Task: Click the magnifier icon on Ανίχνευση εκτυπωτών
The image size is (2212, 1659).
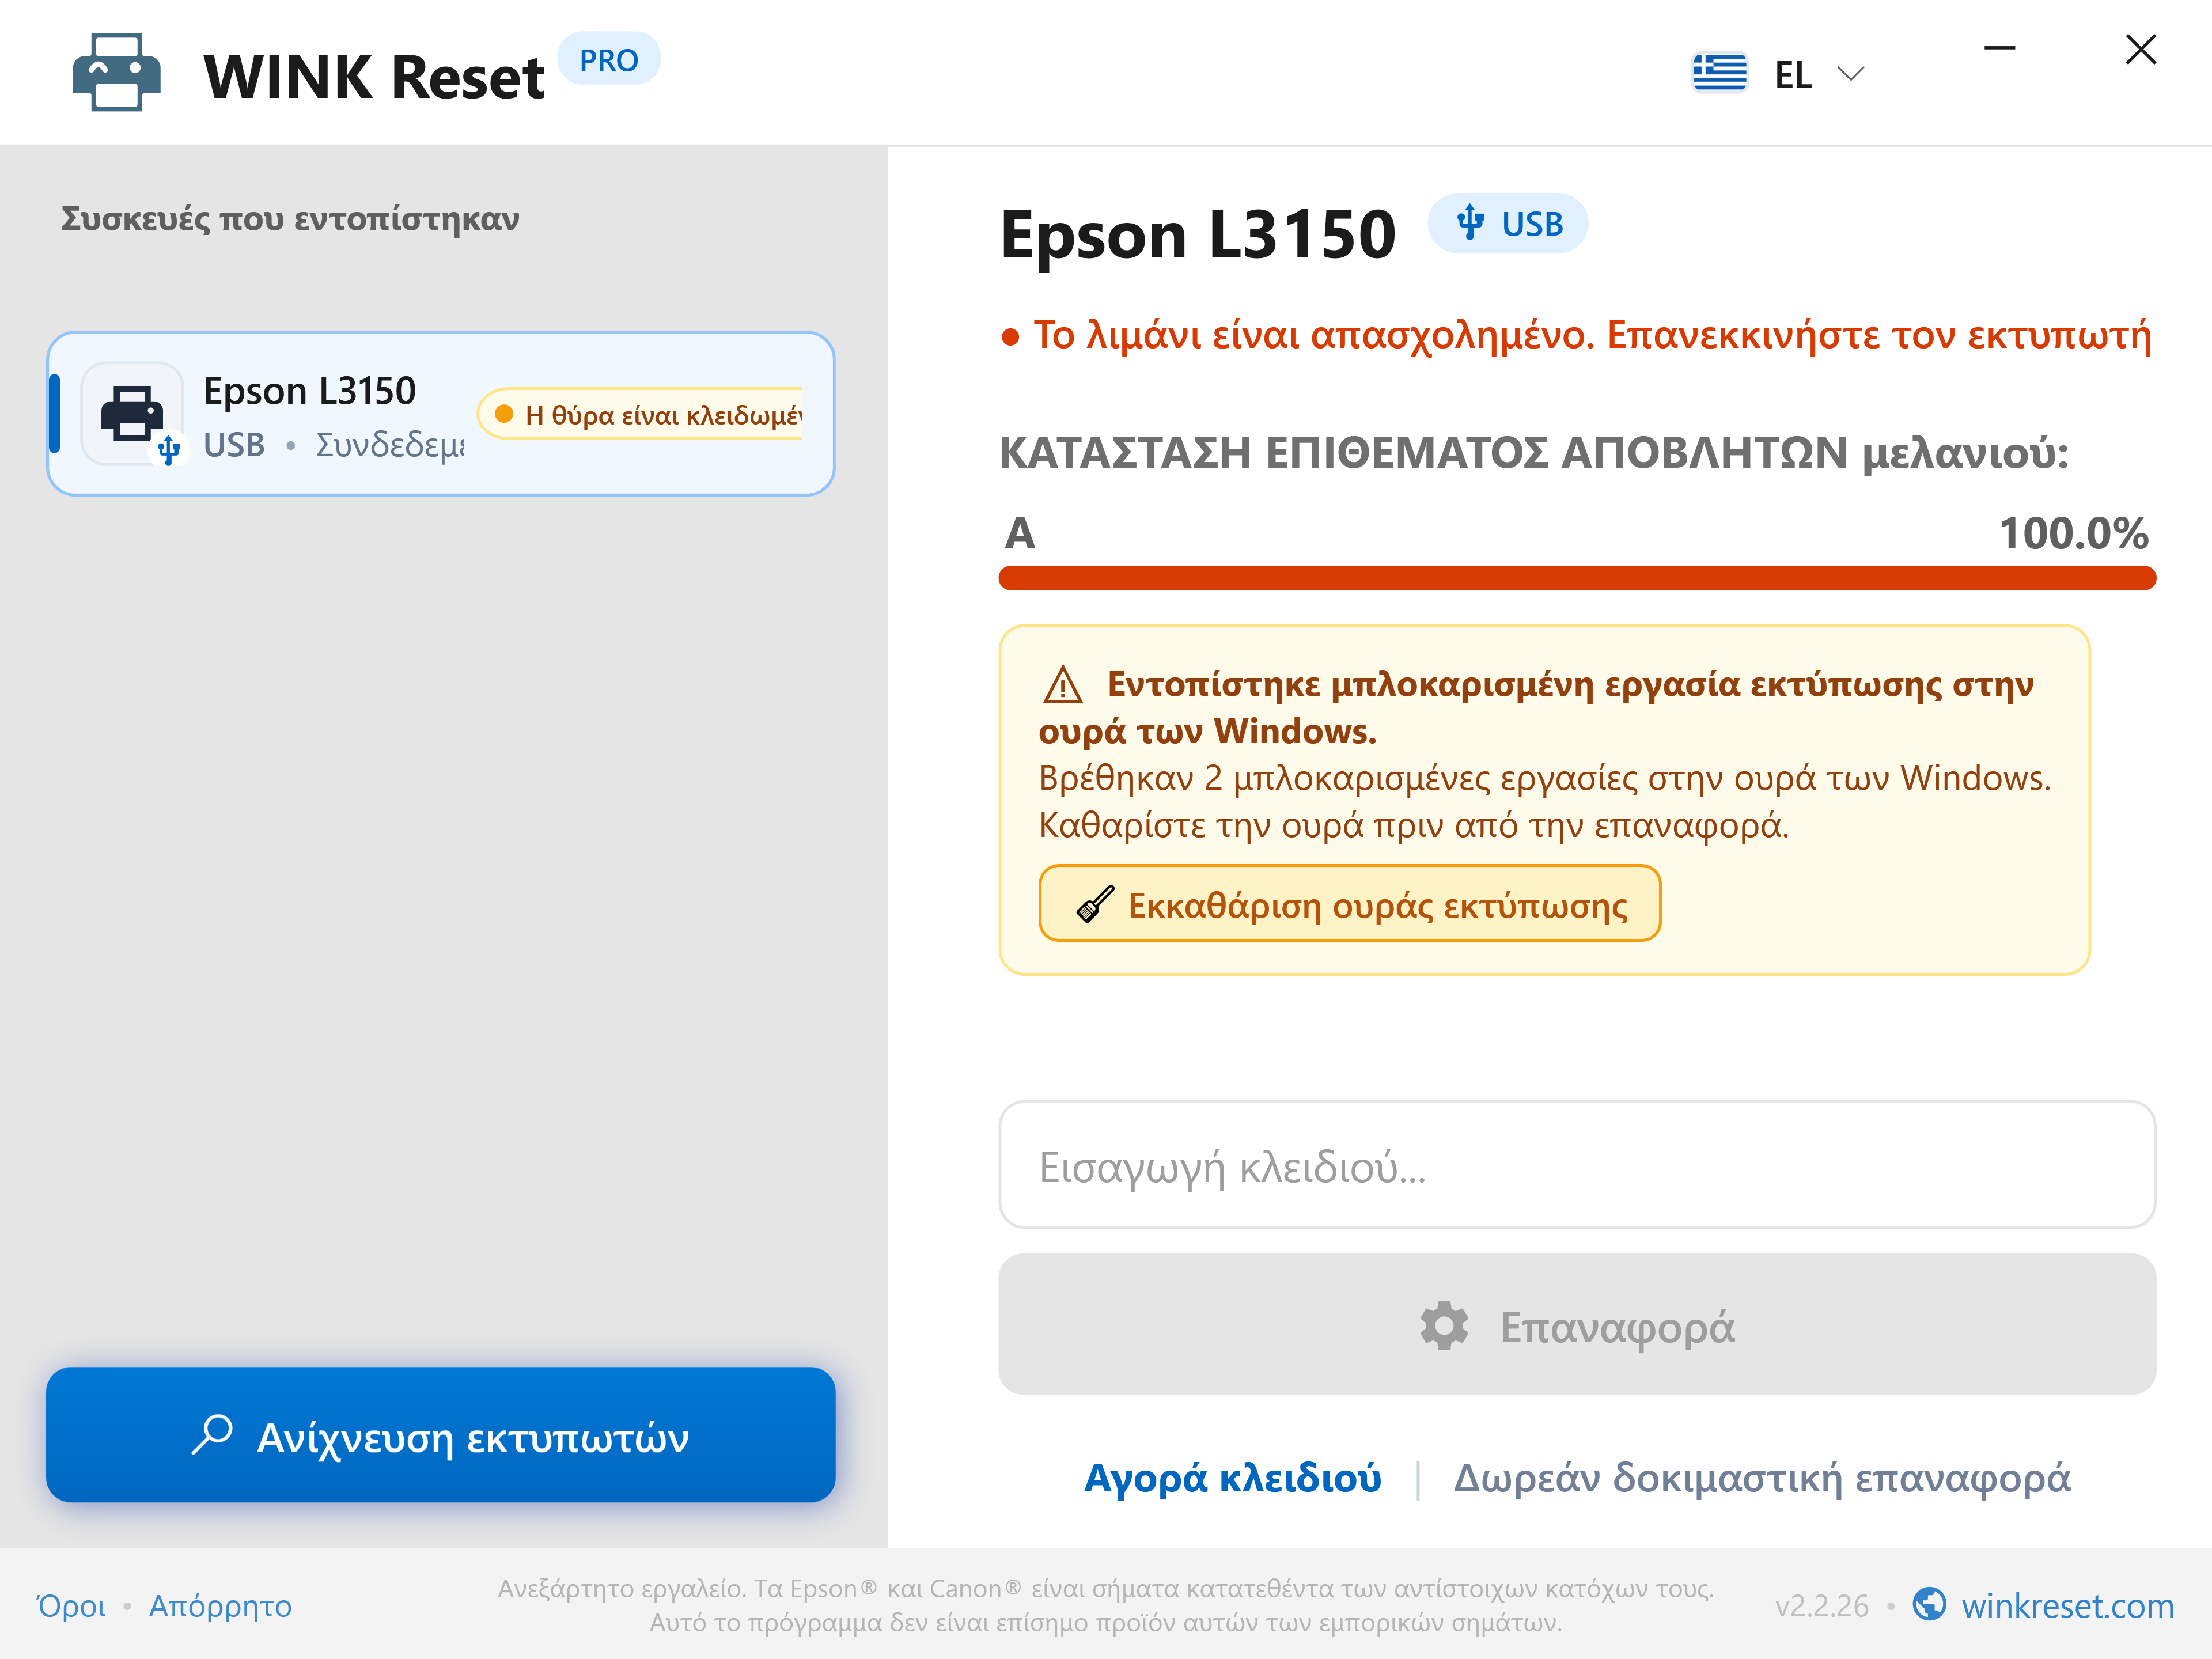Action: [x=212, y=1435]
